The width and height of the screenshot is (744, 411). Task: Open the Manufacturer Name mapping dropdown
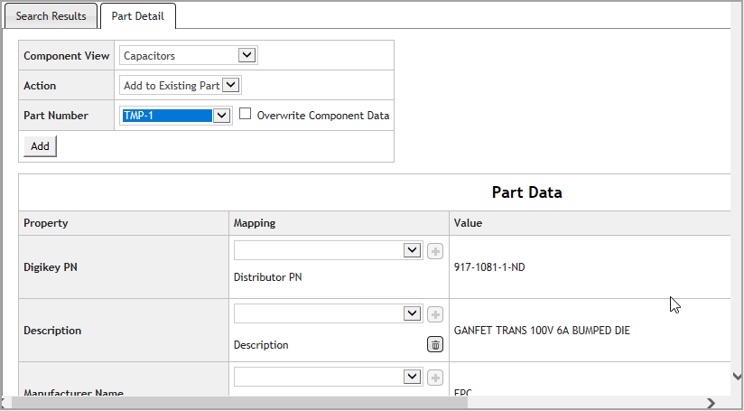(328, 377)
